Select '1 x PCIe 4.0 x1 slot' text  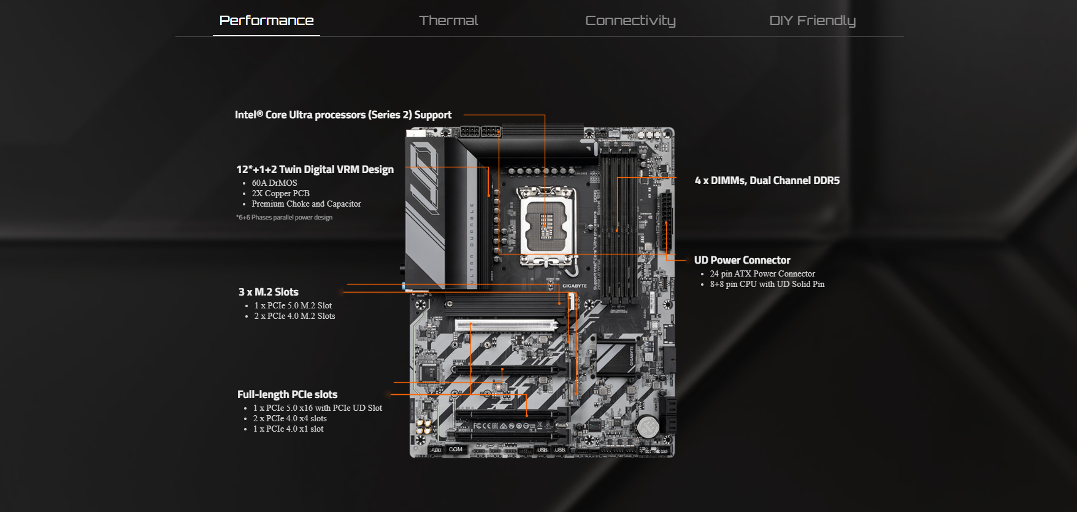click(x=288, y=429)
